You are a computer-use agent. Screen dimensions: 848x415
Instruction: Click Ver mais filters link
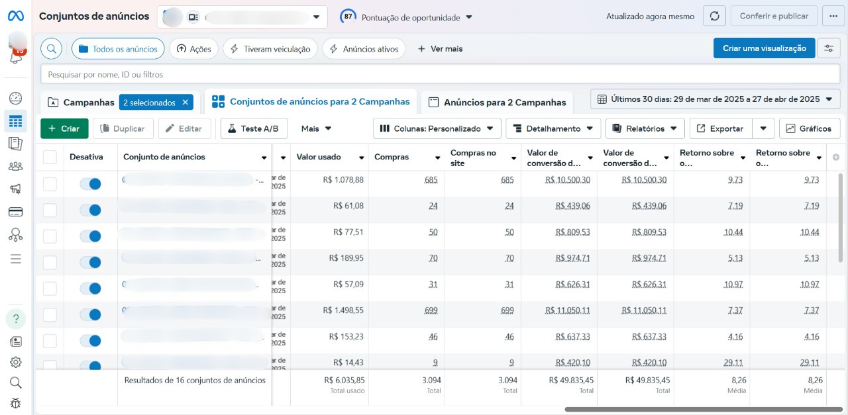440,49
